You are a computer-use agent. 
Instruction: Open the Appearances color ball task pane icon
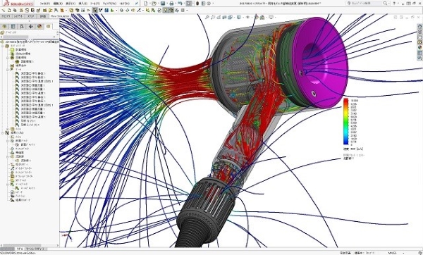point(419,48)
